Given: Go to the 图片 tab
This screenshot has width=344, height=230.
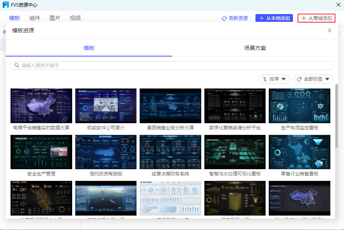Looking at the screenshot, I should [55, 18].
